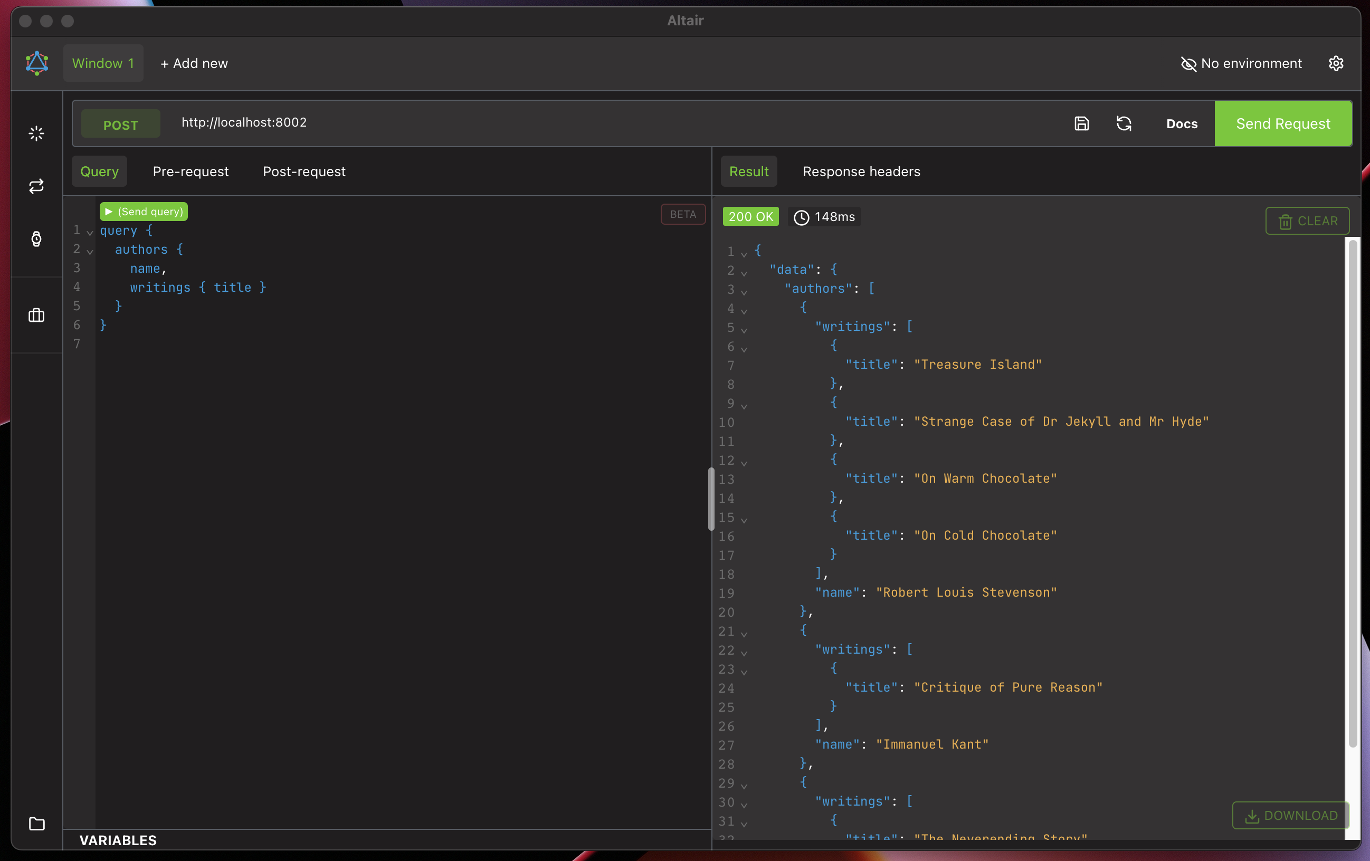Click the watch icon in sidebar
The height and width of the screenshot is (861, 1370).
(36, 239)
